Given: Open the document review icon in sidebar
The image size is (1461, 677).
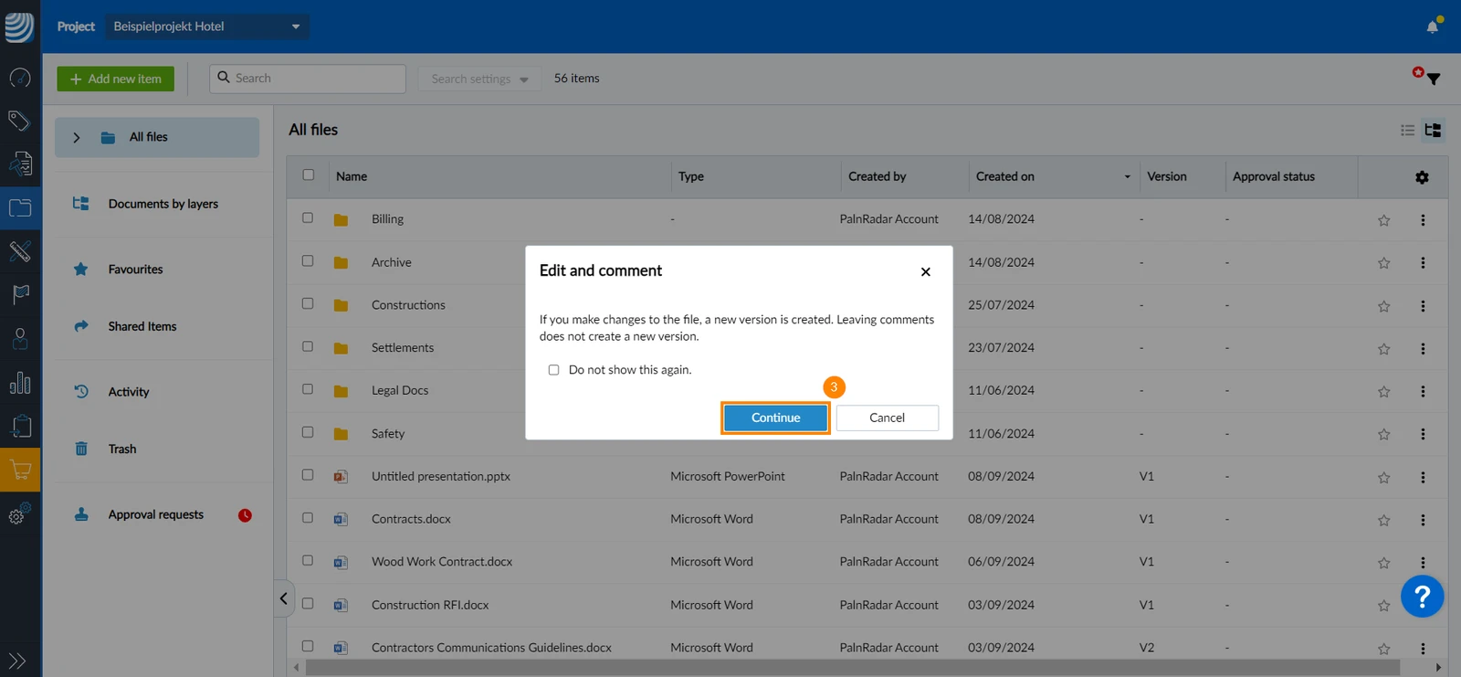Looking at the screenshot, I should pos(20,164).
